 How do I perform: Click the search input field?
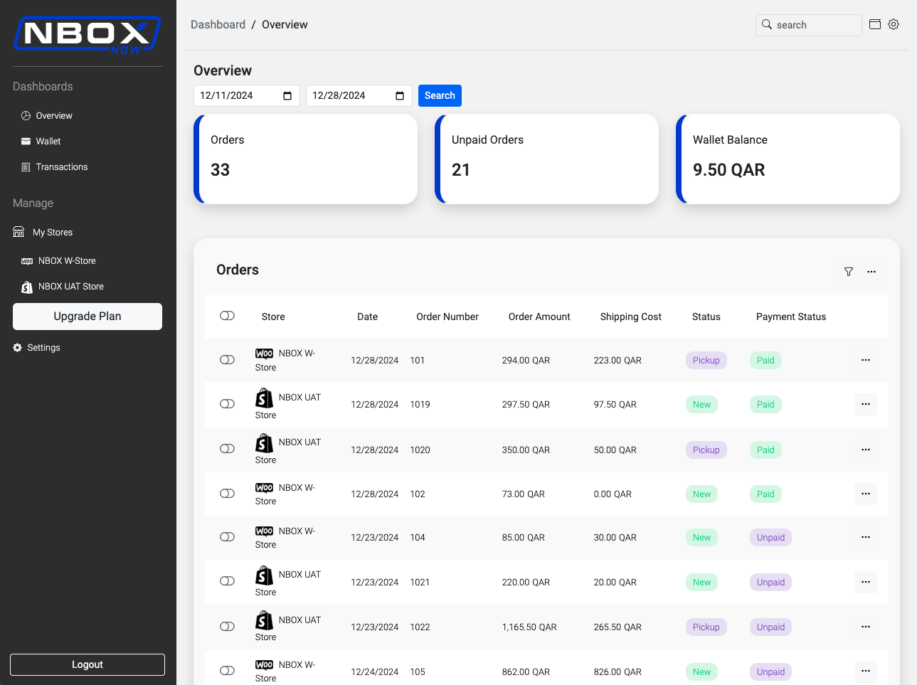pyautogui.click(x=815, y=25)
